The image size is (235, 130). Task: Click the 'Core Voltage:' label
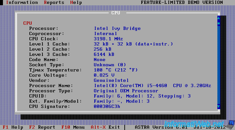click(48, 75)
